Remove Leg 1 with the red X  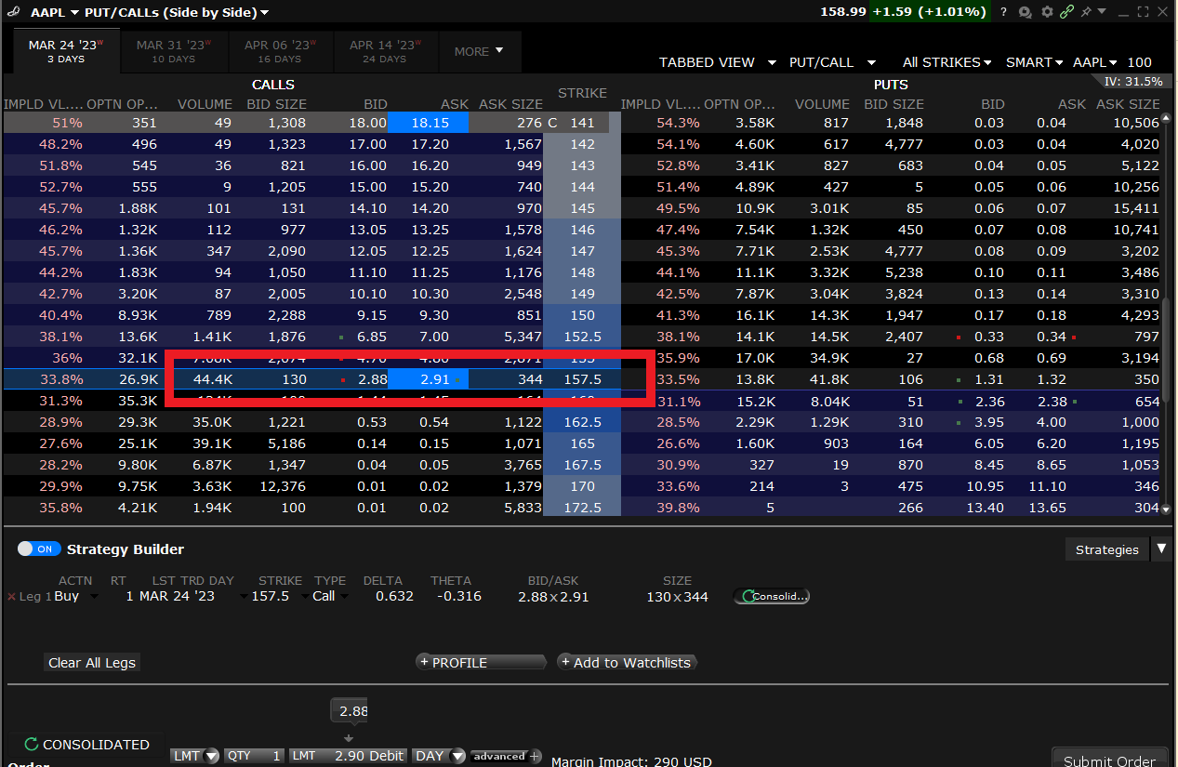[x=11, y=597]
